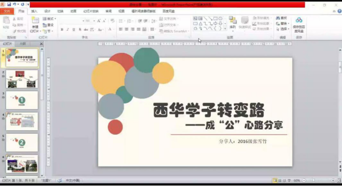Switch to the 大纲 outline pane tab
Screen dimensions: 342x186
point(23,43)
